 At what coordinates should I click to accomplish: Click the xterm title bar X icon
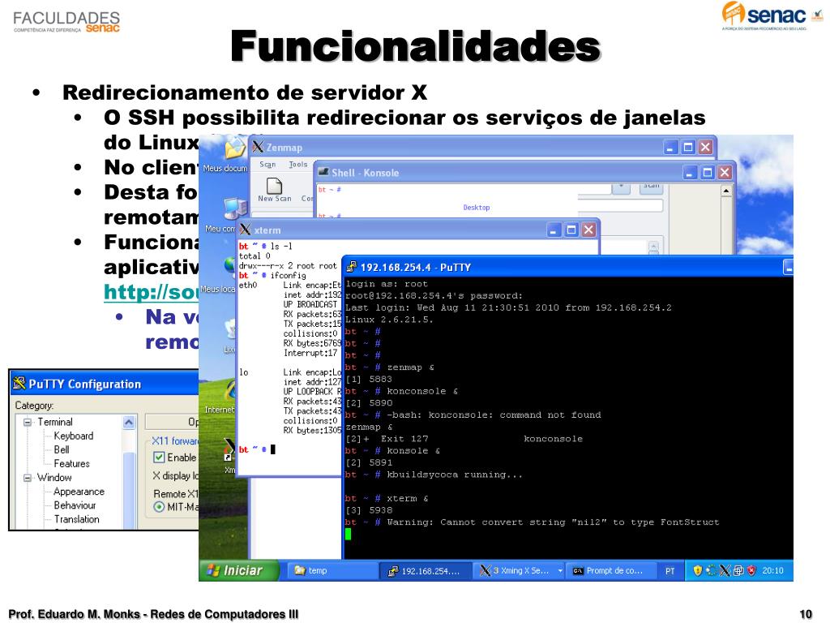[245, 230]
